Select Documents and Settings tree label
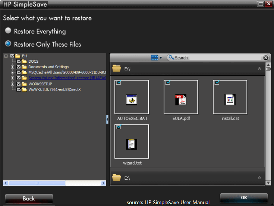Viewport: 274px width, 206px height. tap(48, 67)
